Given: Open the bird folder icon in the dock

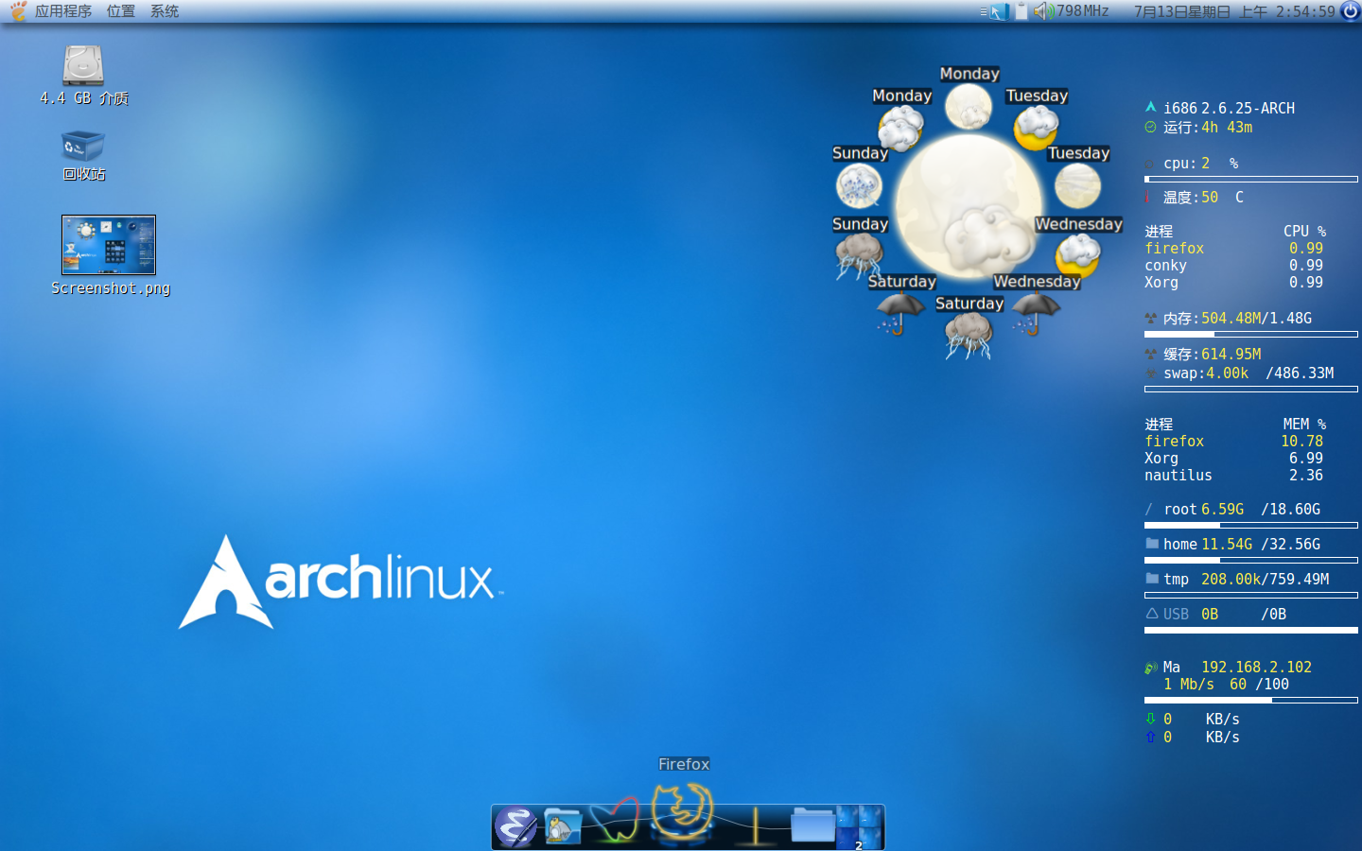Looking at the screenshot, I should (x=562, y=826).
